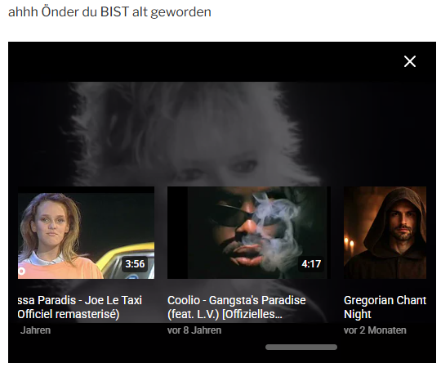Click the small circular logo on first thumbnail

pos(21,272)
